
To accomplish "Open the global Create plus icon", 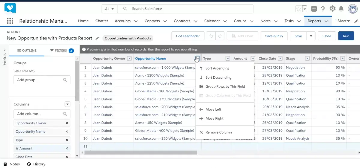I will point(314,9).
